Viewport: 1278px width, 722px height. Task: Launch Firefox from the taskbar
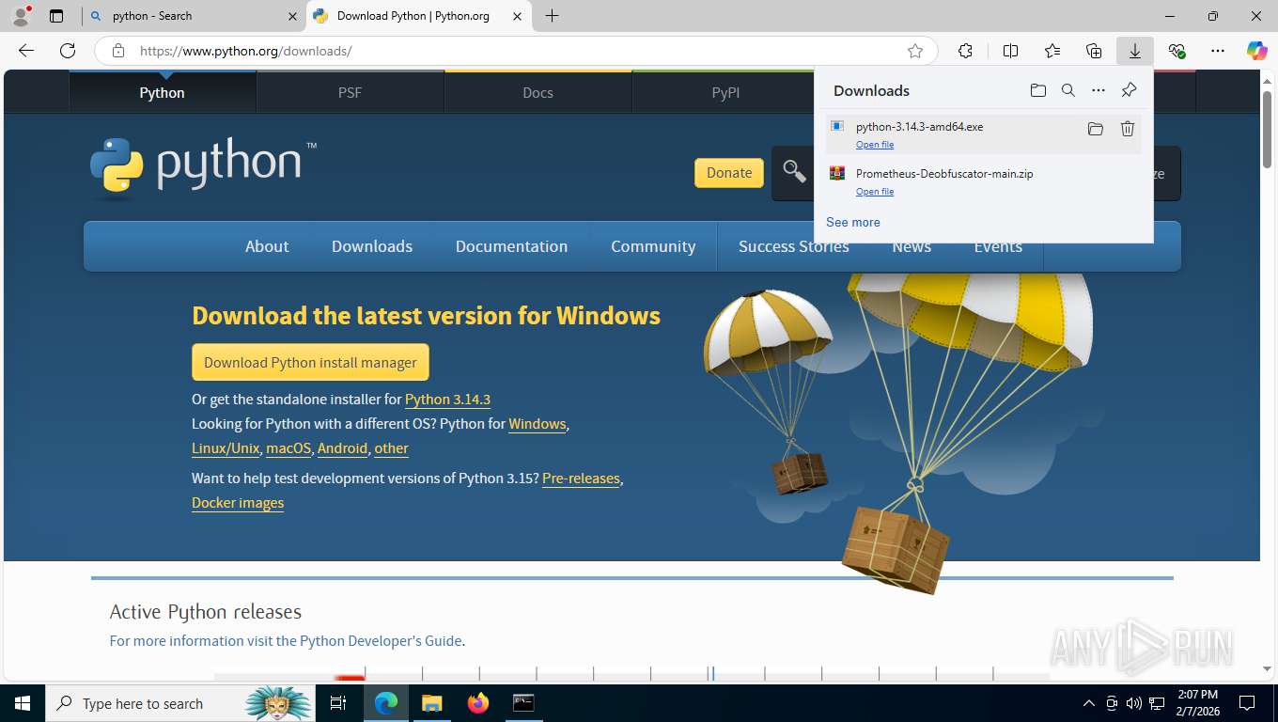coord(477,703)
